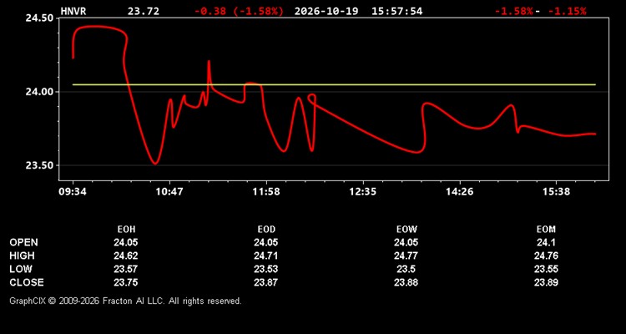The image size is (626, 334).
Task: Select the -1.15% figure in header
Action: [x=567, y=11]
